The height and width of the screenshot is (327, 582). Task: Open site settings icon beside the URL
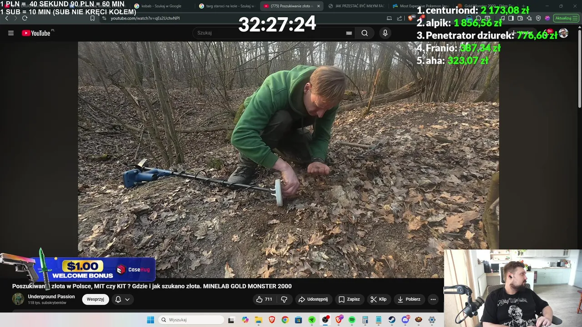point(104,18)
